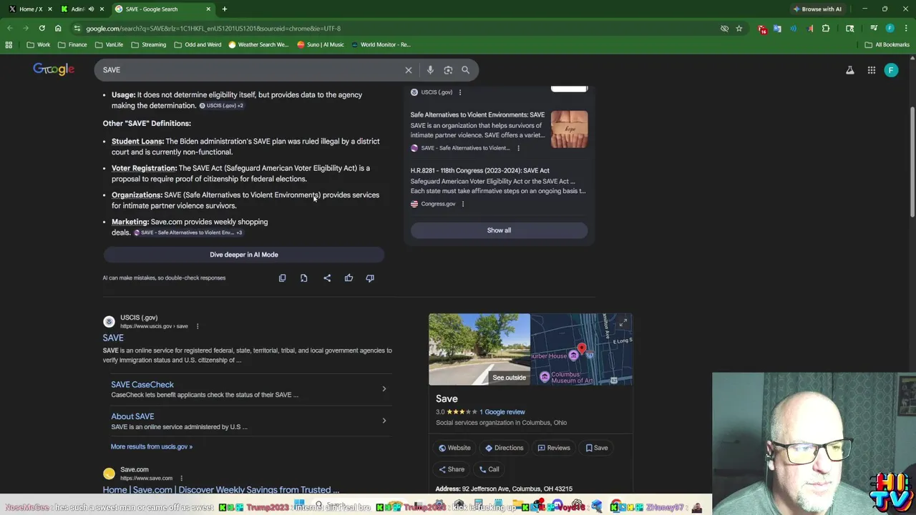The height and width of the screenshot is (515, 916).
Task: Copy the AI overview response
Action: coord(282,278)
